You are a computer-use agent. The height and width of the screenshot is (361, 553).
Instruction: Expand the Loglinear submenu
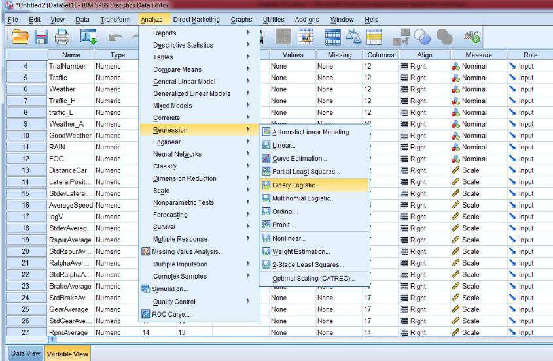point(248,142)
